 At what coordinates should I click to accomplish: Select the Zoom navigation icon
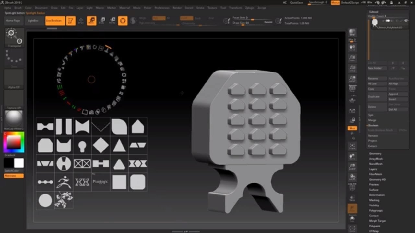click(x=352, y=58)
